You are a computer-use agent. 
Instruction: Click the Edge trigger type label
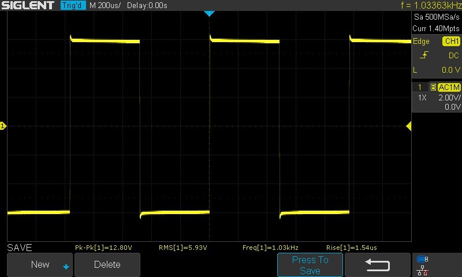click(421, 42)
